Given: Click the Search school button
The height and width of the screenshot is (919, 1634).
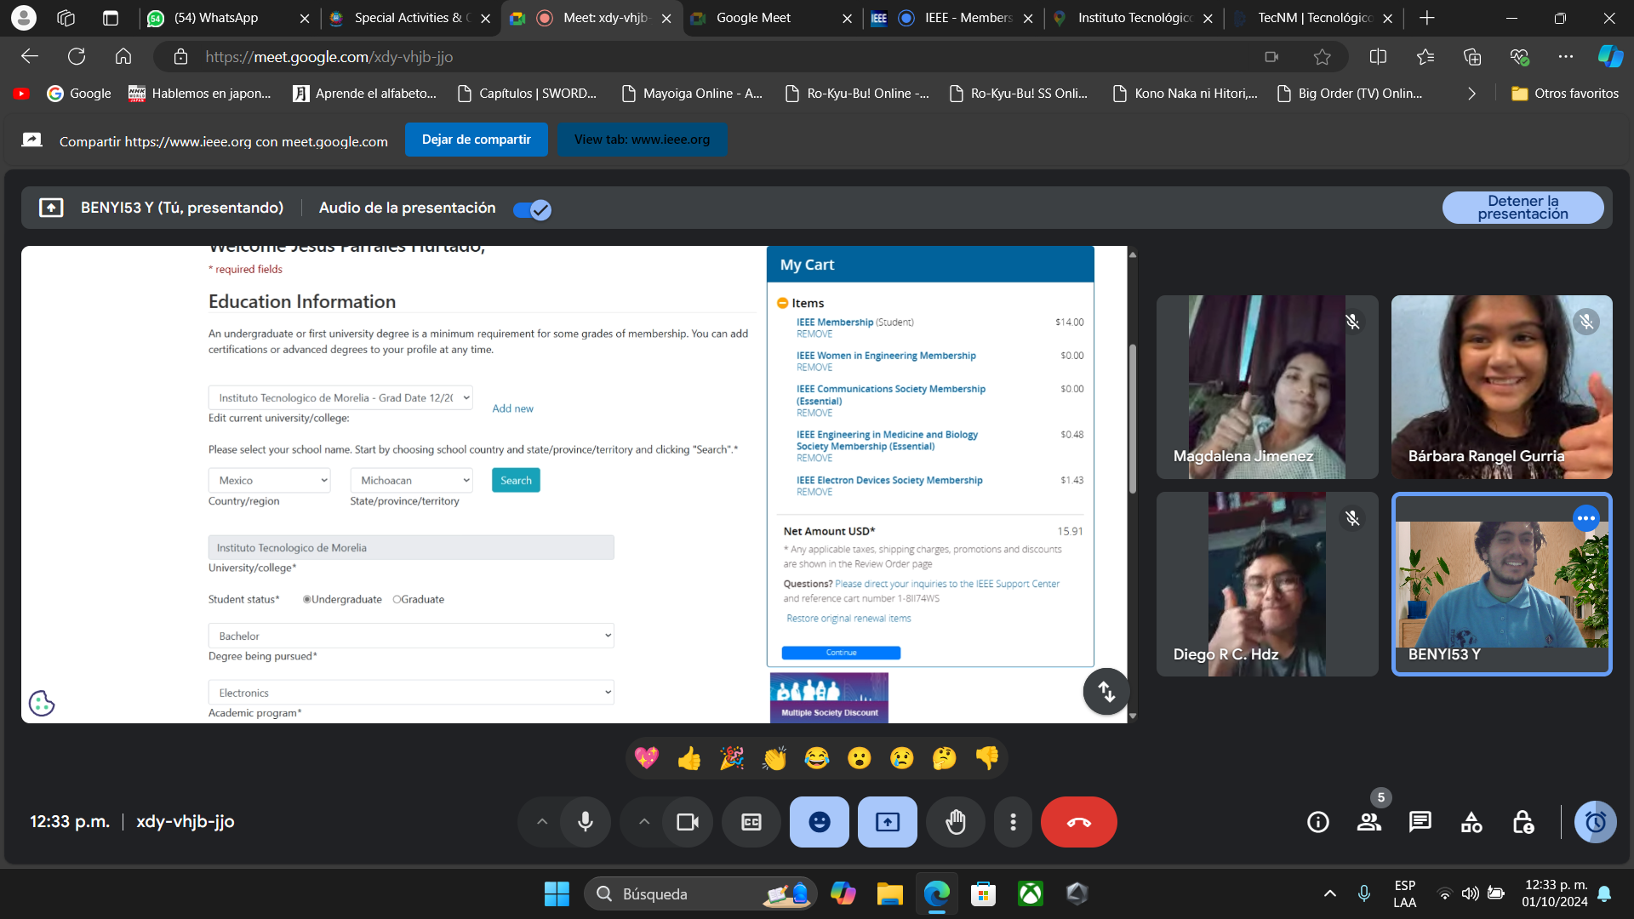Looking at the screenshot, I should [x=516, y=480].
